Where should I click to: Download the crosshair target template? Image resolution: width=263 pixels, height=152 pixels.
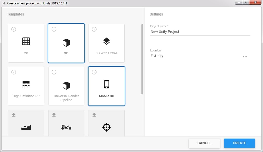[x=94, y=115]
